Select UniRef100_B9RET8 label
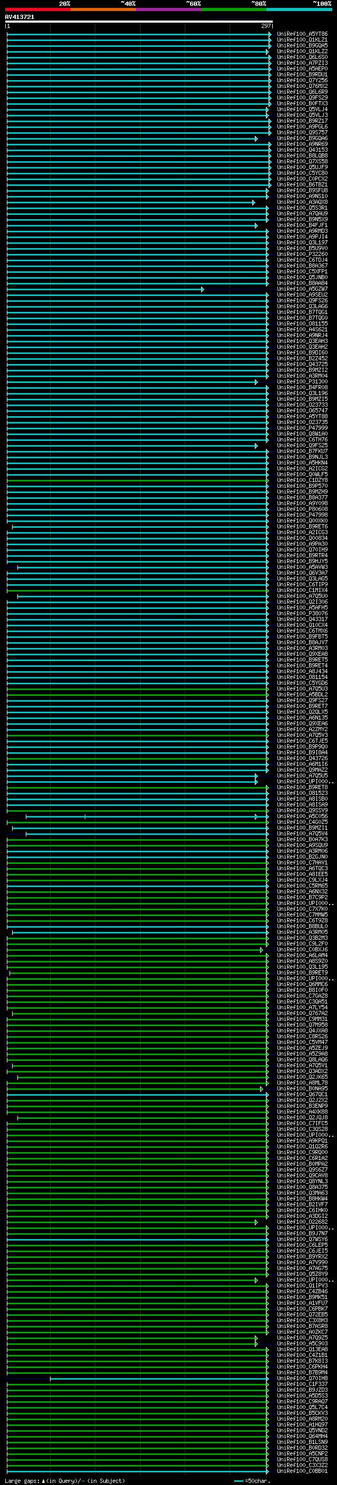Image resolution: width=337 pixels, height=1485 pixels. coord(302,788)
